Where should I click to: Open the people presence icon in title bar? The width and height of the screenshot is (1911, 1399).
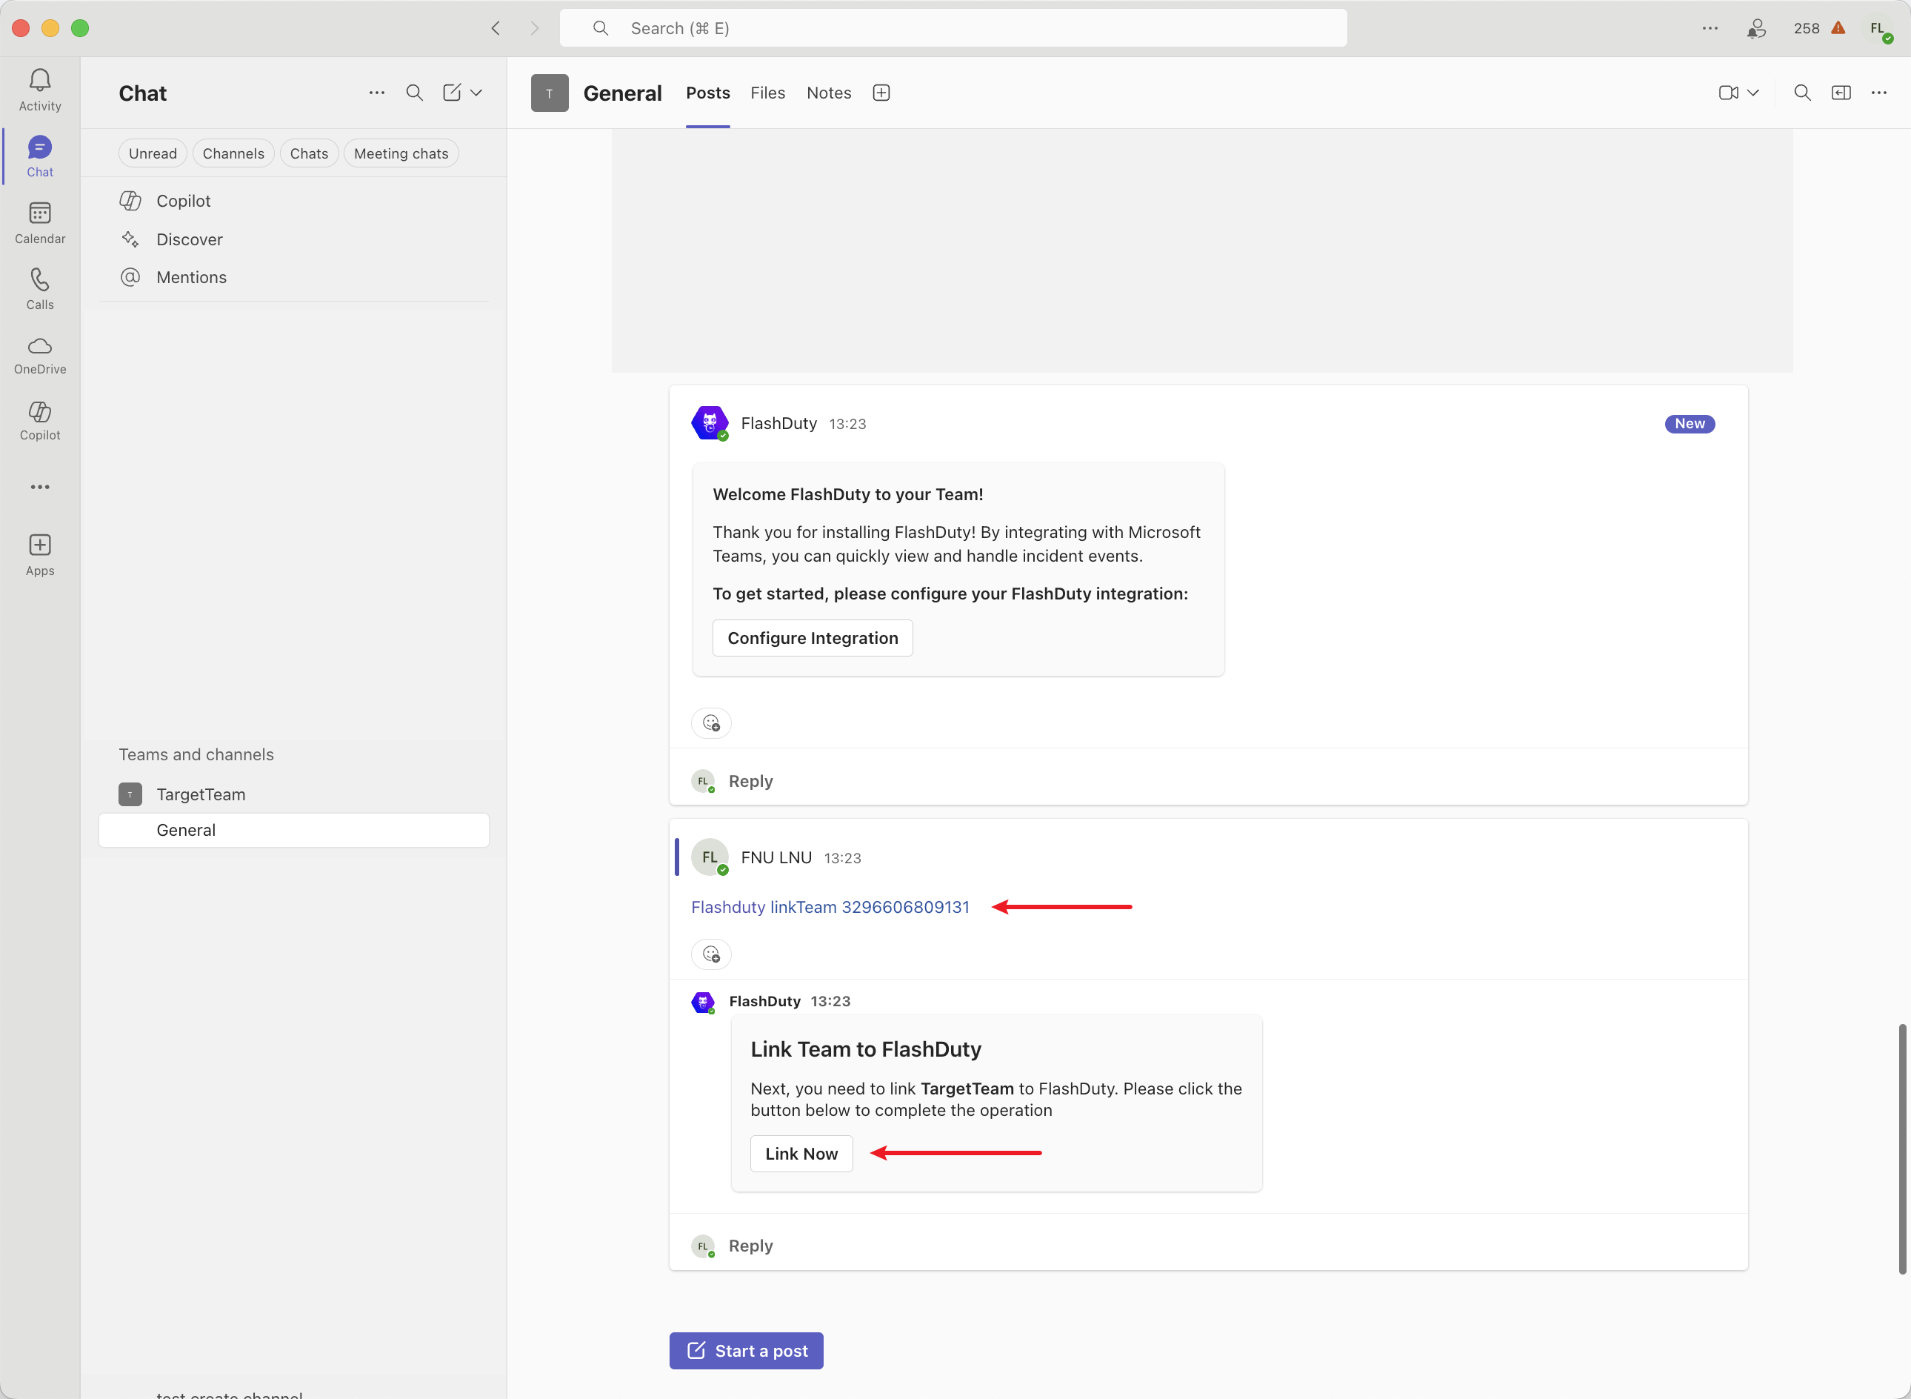[x=1756, y=28]
